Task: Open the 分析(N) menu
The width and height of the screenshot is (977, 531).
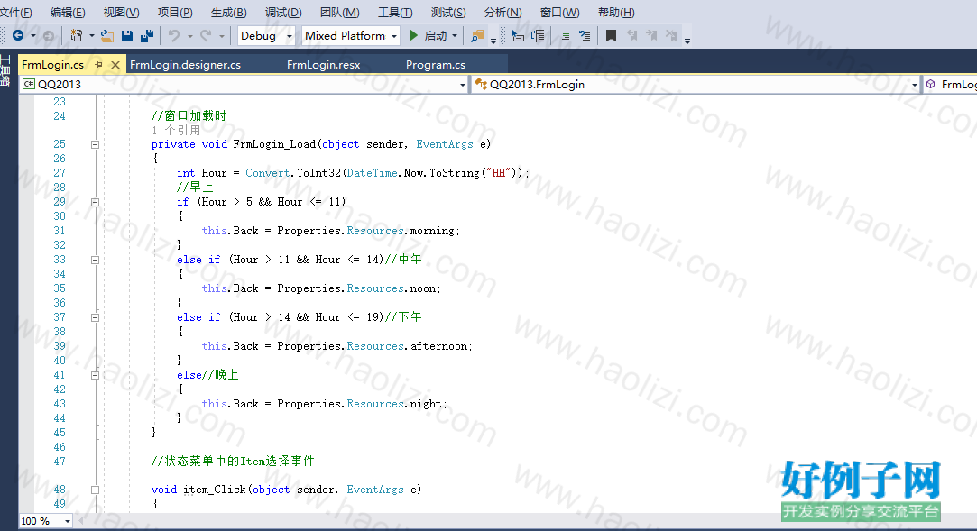Action: pos(502,13)
